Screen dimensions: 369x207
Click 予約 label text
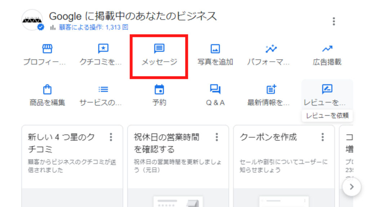click(x=159, y=102)
